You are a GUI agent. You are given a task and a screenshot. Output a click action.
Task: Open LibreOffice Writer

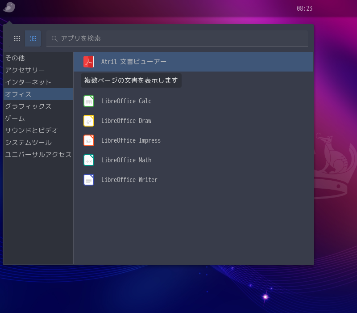[193, 180]
